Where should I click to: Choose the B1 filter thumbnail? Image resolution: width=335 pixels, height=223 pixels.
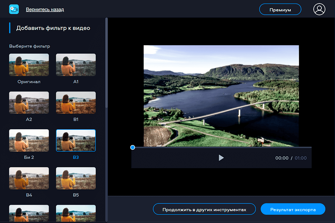pos(76,103)
